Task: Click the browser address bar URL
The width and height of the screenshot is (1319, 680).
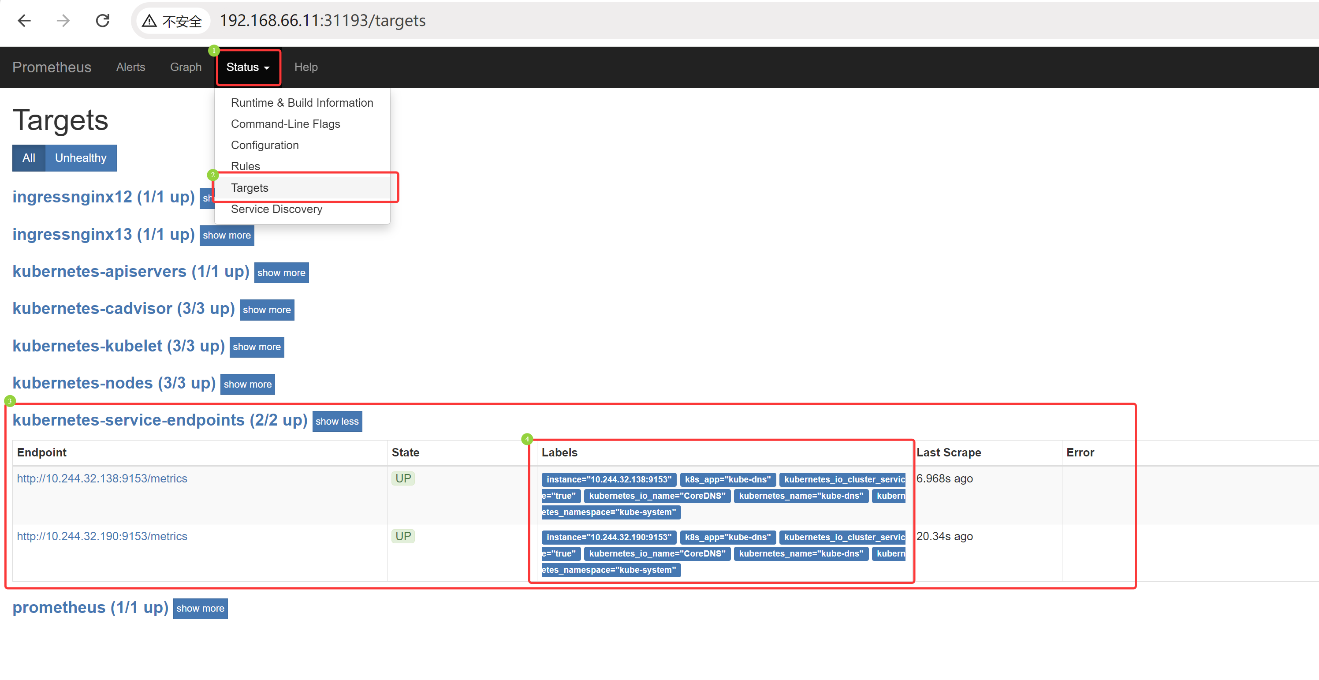Action: tap(322, 20)
